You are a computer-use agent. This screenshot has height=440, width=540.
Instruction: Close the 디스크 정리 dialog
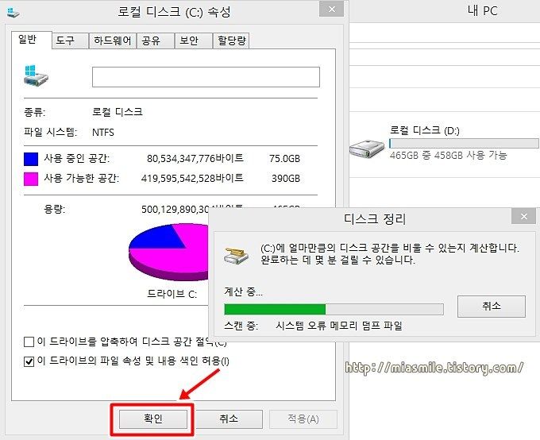click(523, 216)
